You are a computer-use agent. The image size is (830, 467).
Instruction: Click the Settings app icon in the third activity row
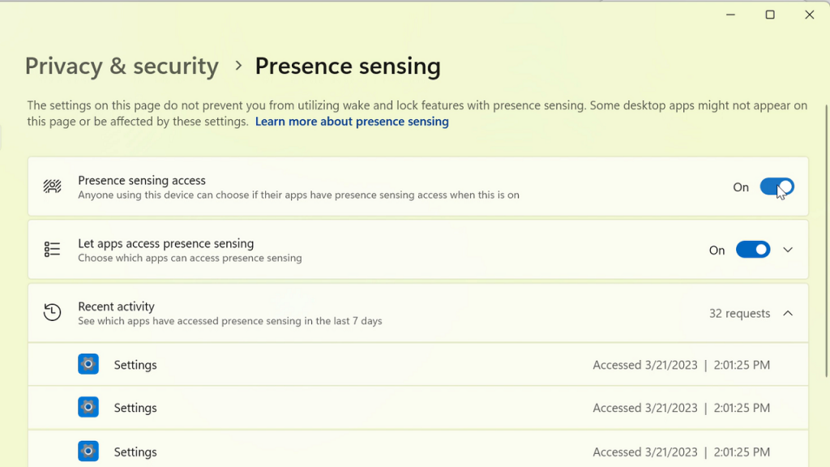click(x=88, y=451)
